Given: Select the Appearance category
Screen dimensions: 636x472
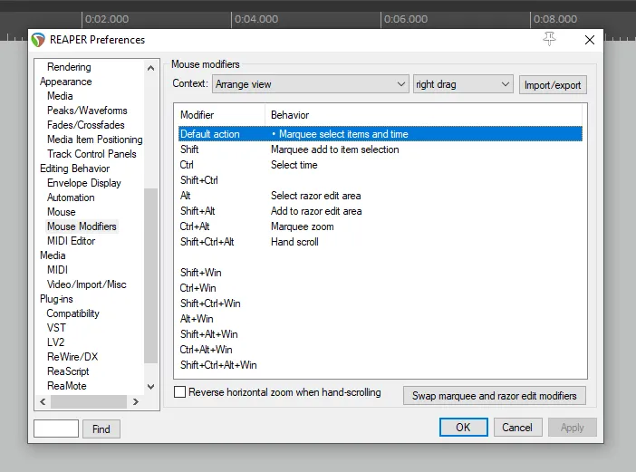Looking at the screenshot, I should [66, 82].
